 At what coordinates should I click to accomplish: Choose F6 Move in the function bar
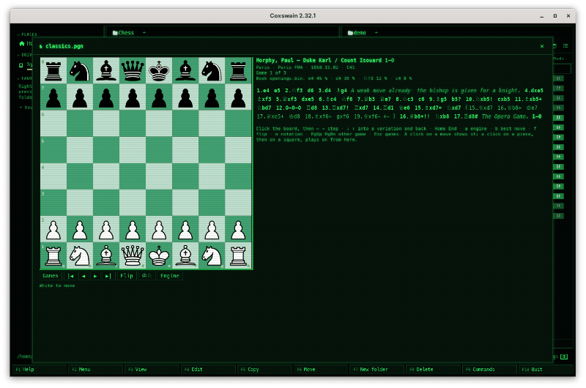321,369
